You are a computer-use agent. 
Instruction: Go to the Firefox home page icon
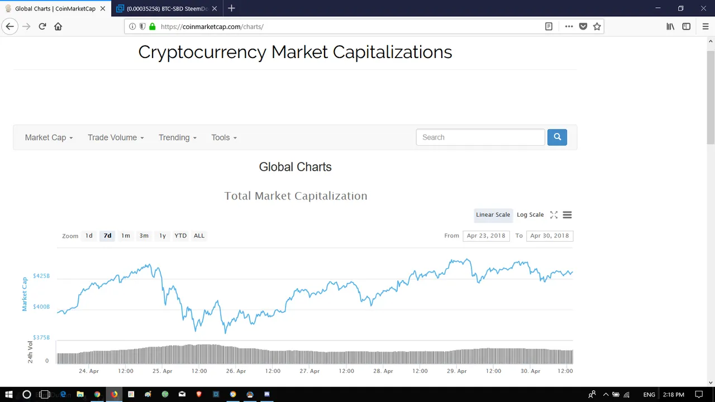click(x=58, y=26)
